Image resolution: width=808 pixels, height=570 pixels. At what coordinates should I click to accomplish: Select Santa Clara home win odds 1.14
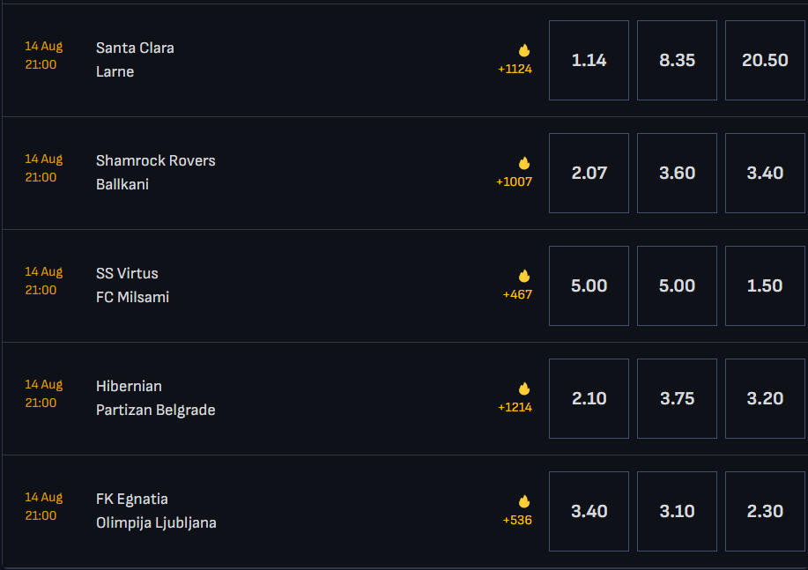(589, 60)
